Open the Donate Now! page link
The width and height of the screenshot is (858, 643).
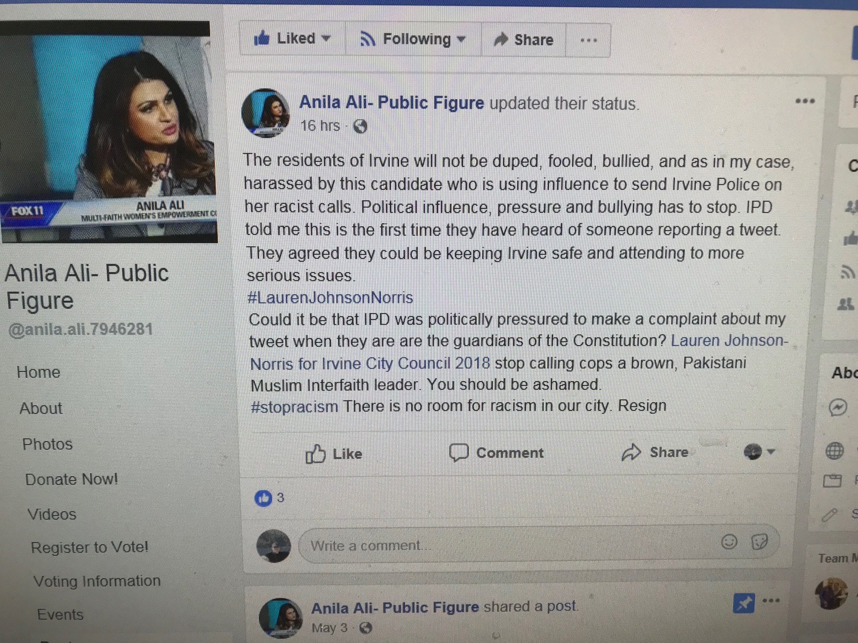[71, 479]
